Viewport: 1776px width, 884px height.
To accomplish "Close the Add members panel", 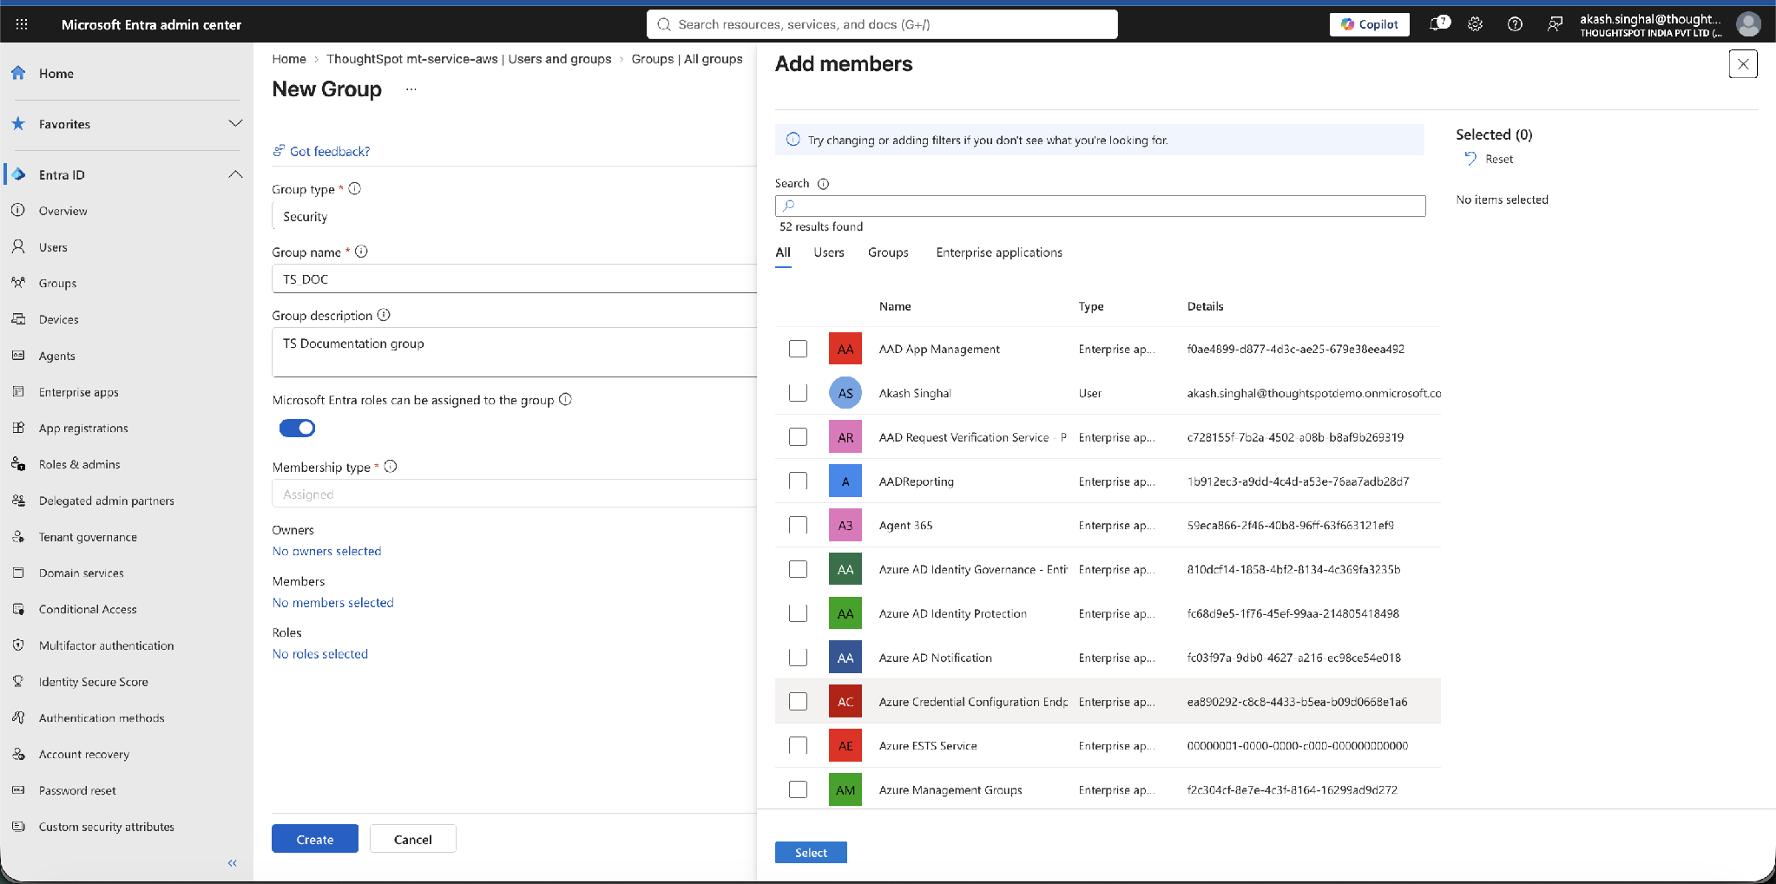I will click(x=1743, y=64).
